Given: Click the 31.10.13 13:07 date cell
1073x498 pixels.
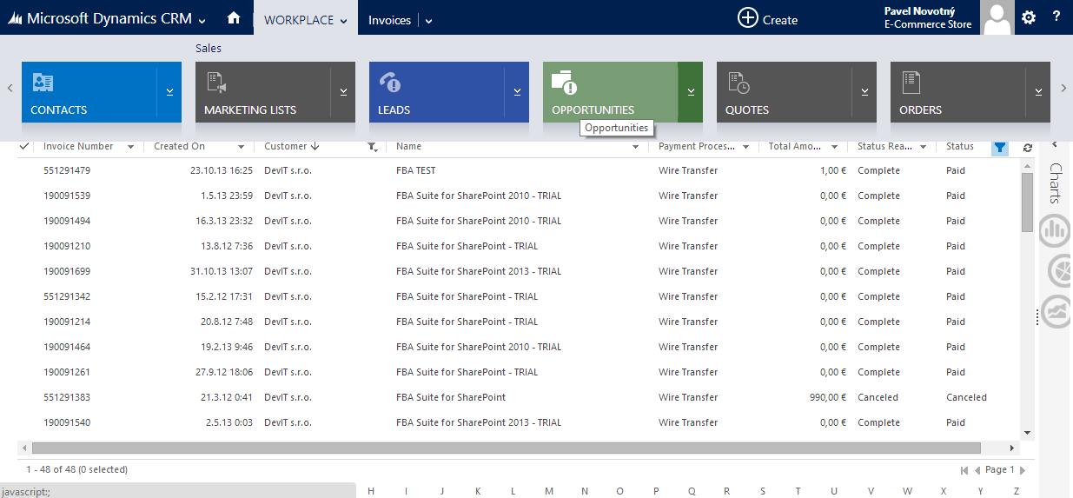Looking at the screenshot, I should 220,271.
